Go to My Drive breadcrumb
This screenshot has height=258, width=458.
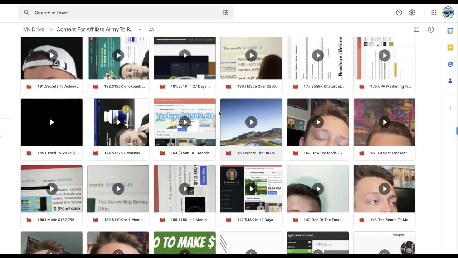coord(34,29)
